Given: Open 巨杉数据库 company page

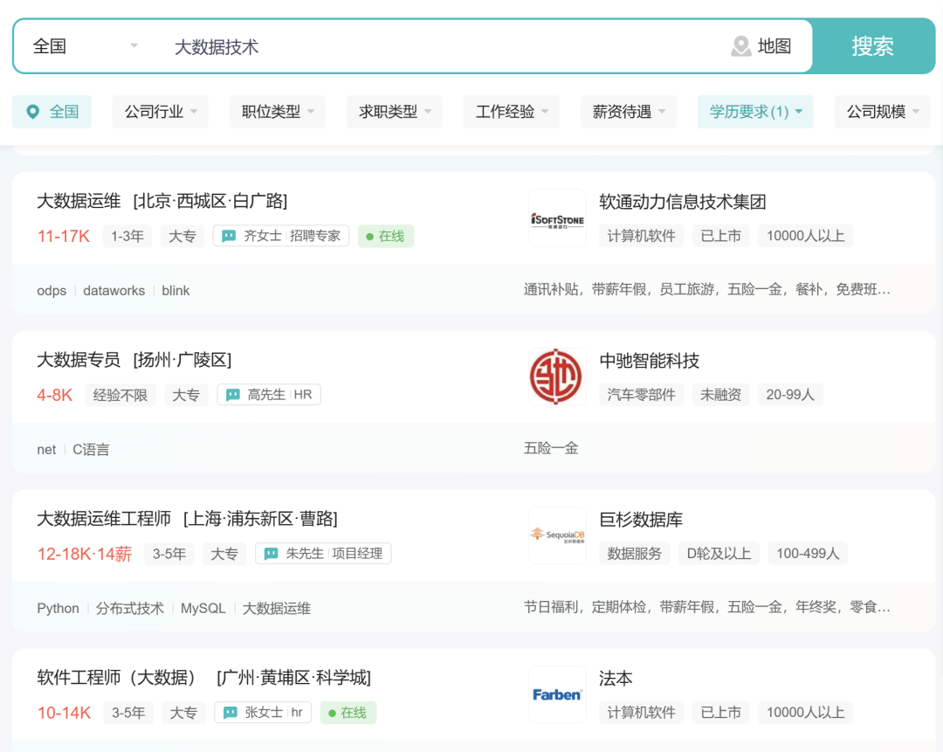Looking at the screenshot, I should (641, 519).
